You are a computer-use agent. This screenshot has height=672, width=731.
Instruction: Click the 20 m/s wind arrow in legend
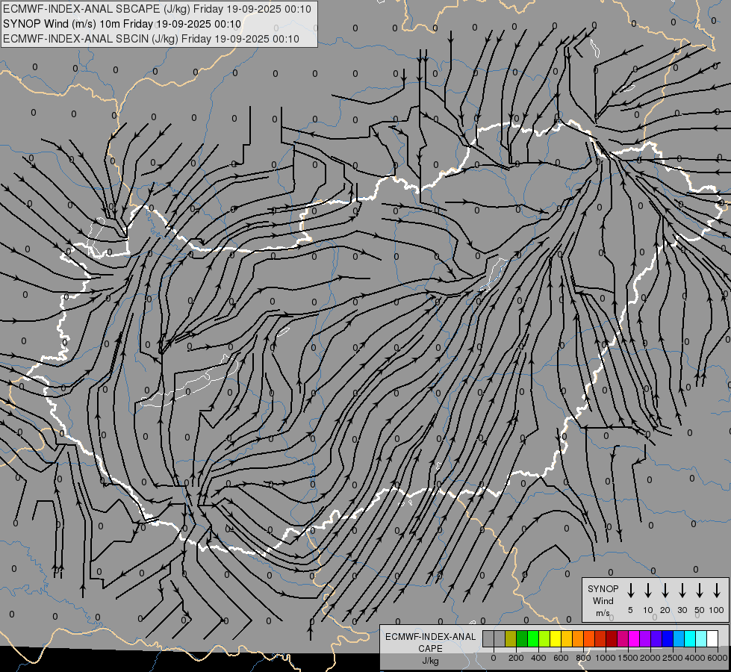click(665, 591)
